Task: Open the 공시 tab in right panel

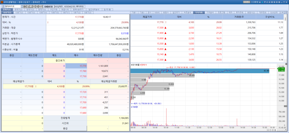Action: pyautogui.click(x=149, y=13)
